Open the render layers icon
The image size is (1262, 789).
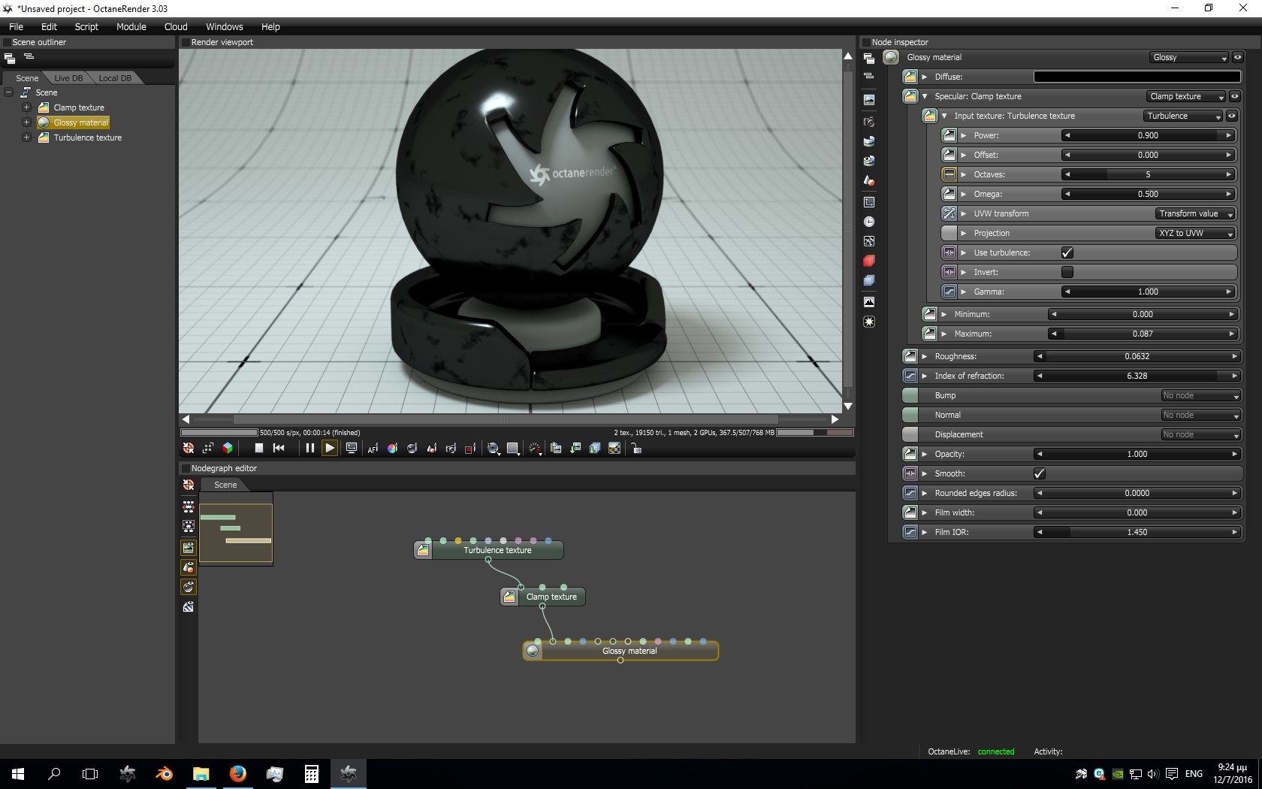(869, 280)
